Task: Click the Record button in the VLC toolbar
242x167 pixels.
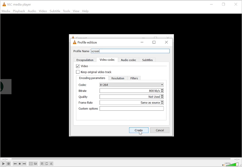Action: click(x=9, y=164)
